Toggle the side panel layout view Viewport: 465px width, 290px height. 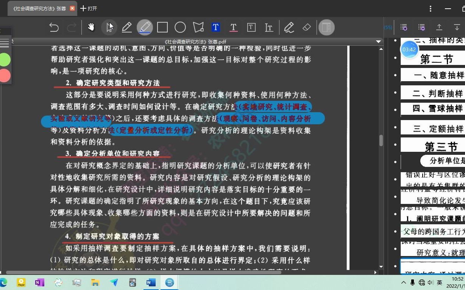coord(326,27)
